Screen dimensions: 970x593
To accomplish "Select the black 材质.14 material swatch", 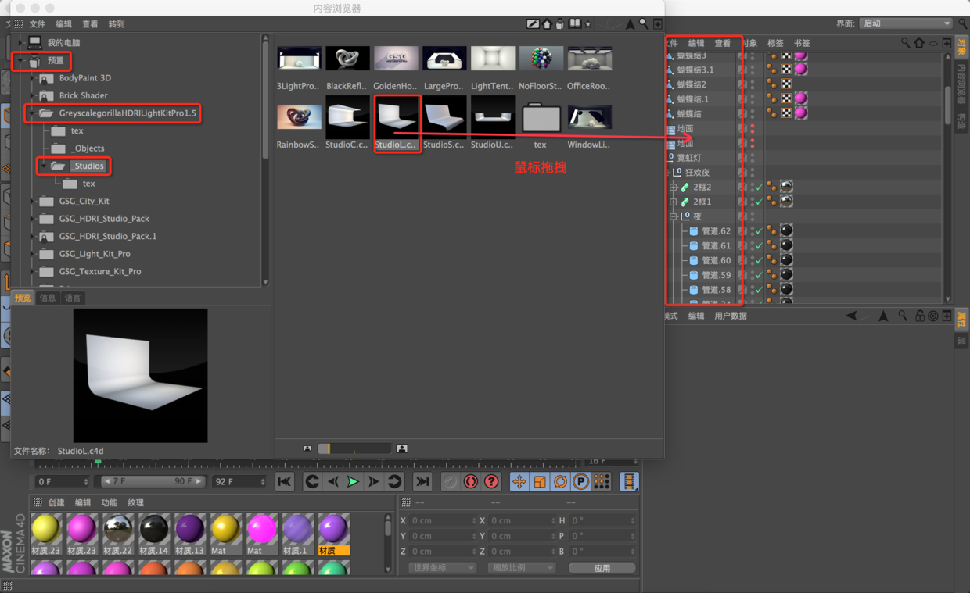I will (154, 534).
